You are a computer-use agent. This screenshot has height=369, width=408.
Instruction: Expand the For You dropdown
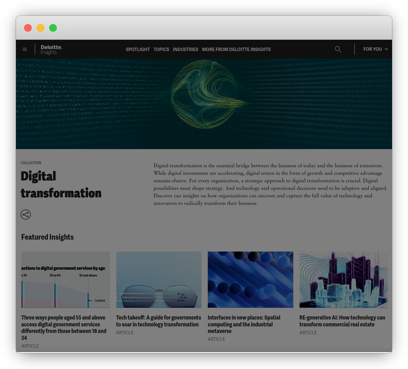[373, 49]
